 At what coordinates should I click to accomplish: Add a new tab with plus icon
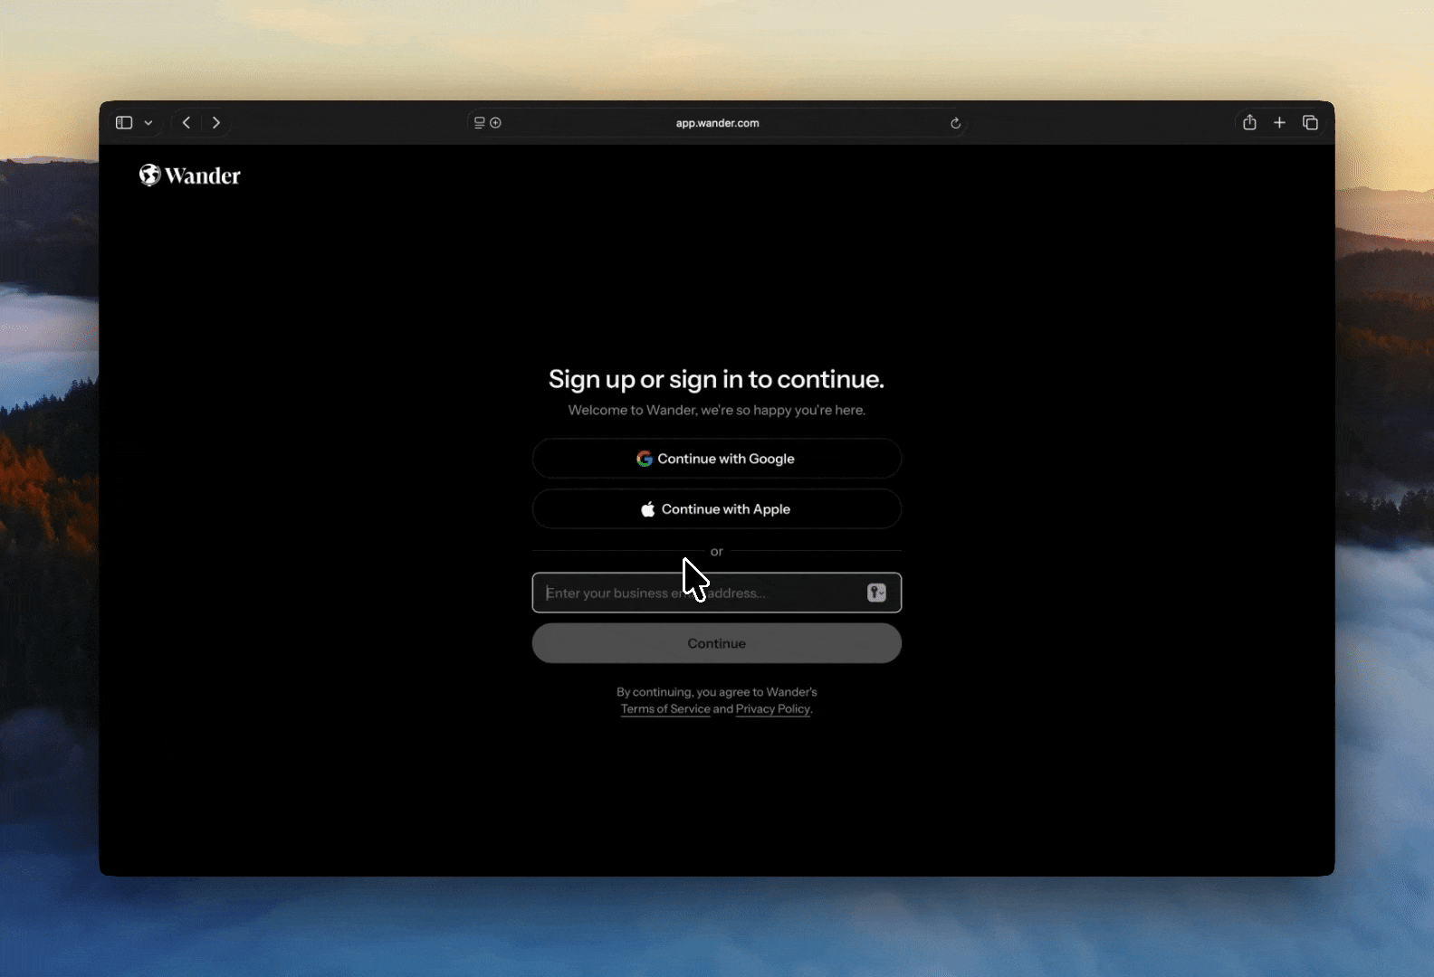point(1279,123)
